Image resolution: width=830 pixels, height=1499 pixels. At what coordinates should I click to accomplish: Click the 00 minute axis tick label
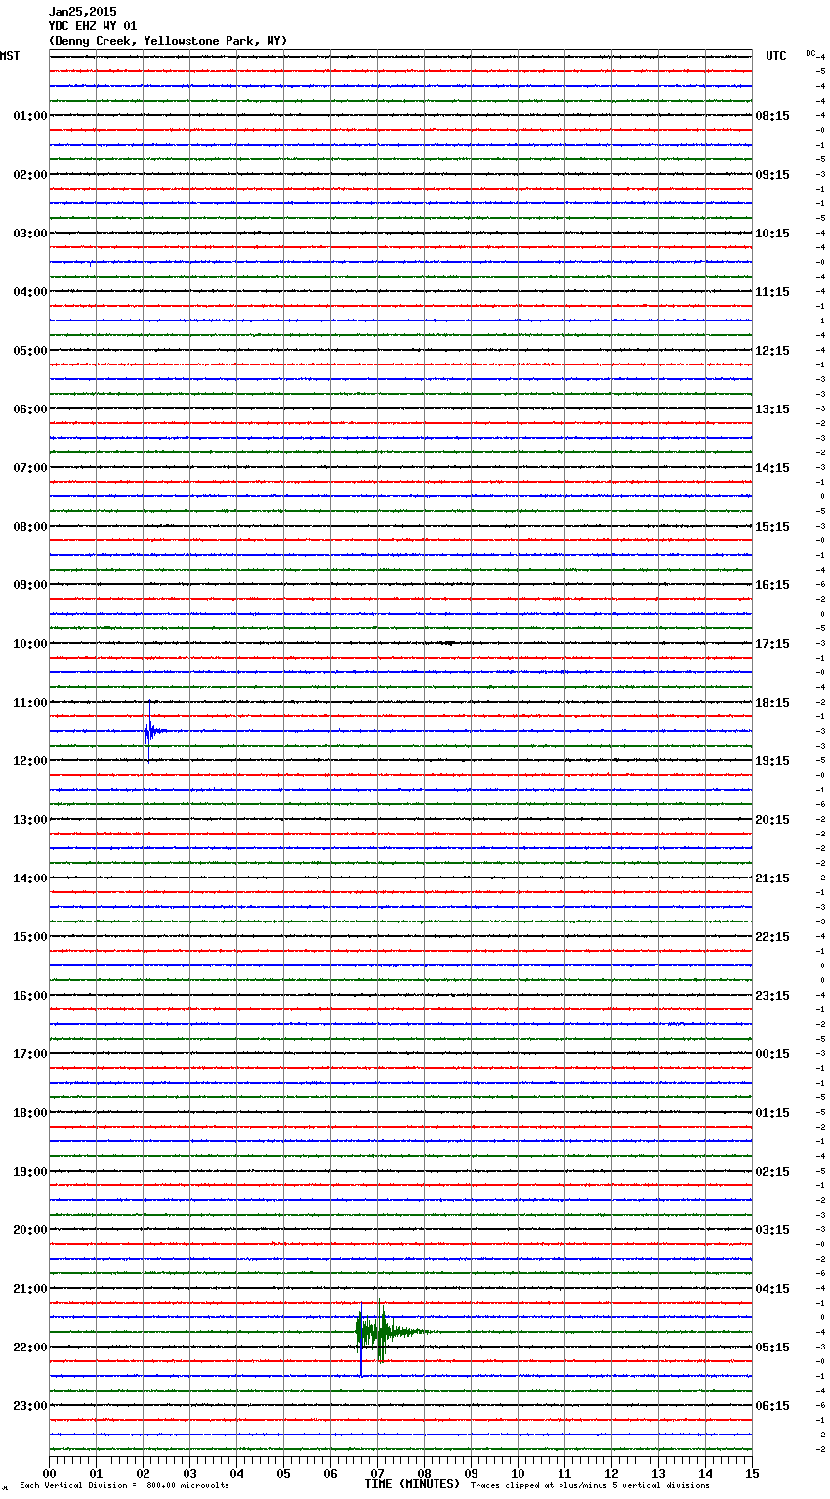(50, 1474)
